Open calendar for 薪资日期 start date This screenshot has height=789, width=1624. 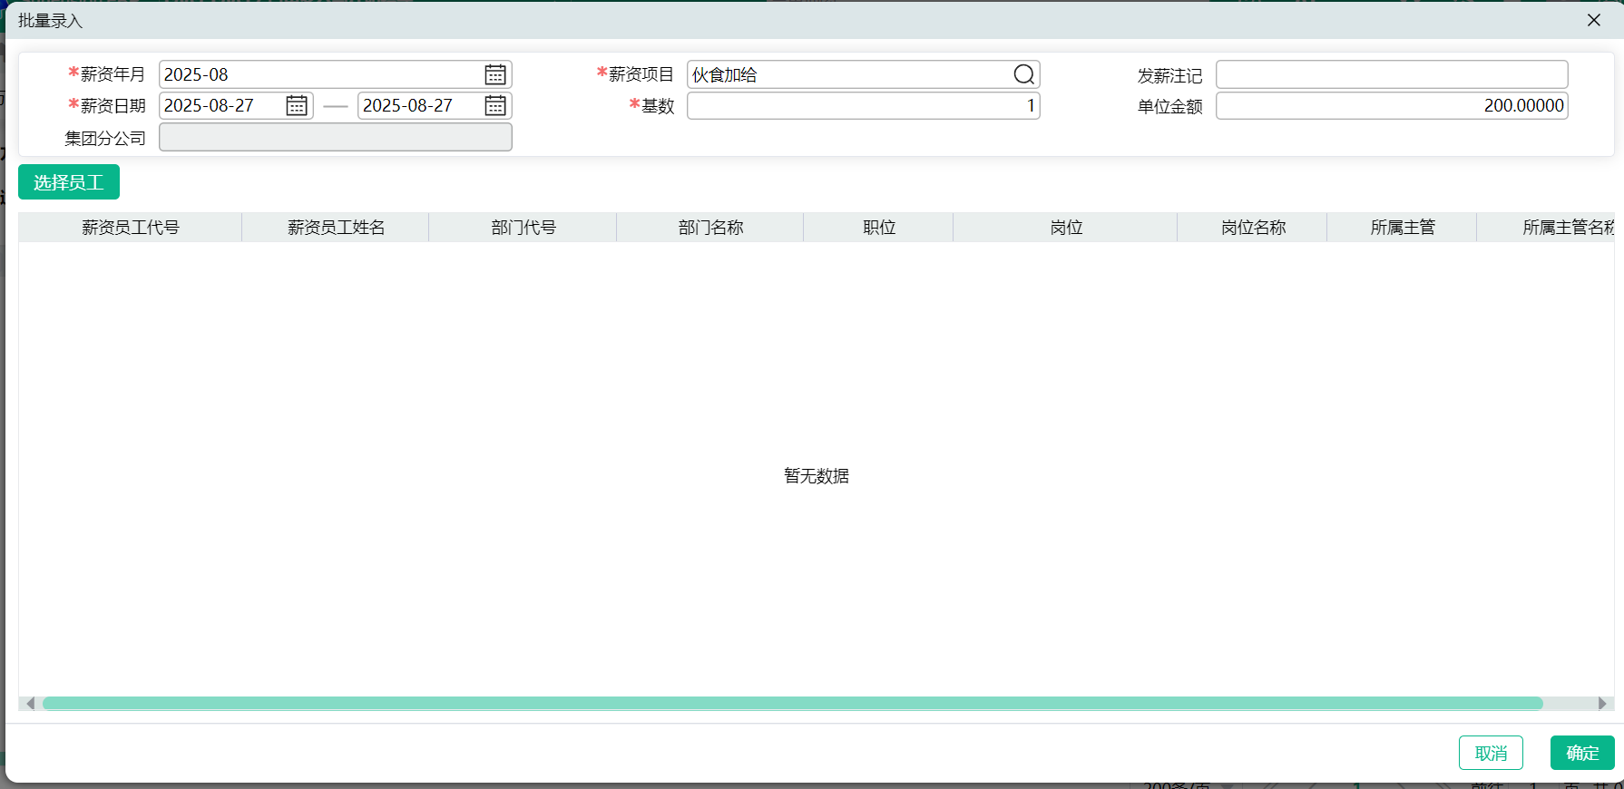[297, 106]
